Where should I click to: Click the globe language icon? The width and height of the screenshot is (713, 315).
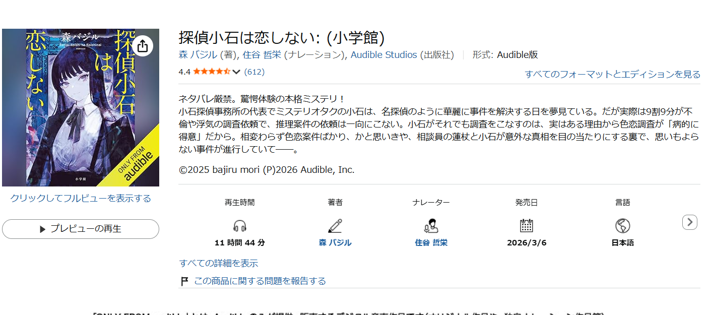623,225
